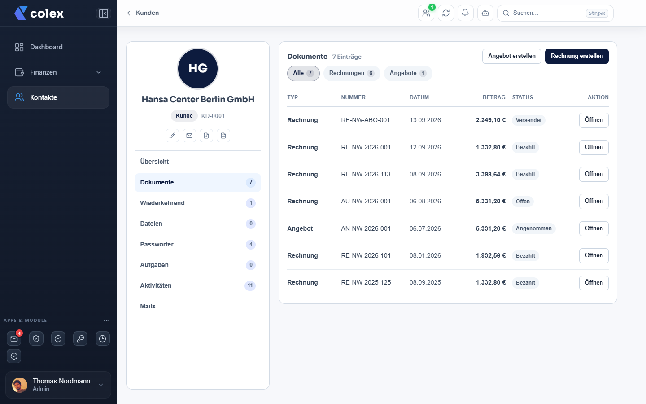Click the sync refresh icon in top bar
The width and height of the screenshot is (646, 404).
click(x=446, y=13)
